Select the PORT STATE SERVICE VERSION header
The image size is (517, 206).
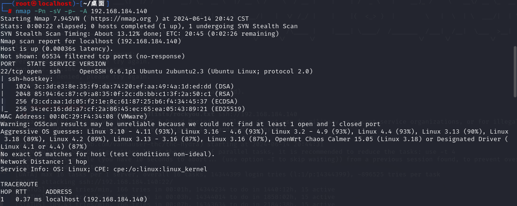[53, 63]
